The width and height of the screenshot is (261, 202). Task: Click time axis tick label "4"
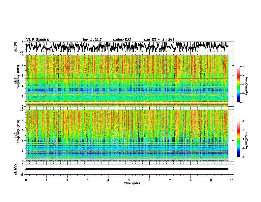[x=108, y=180]
